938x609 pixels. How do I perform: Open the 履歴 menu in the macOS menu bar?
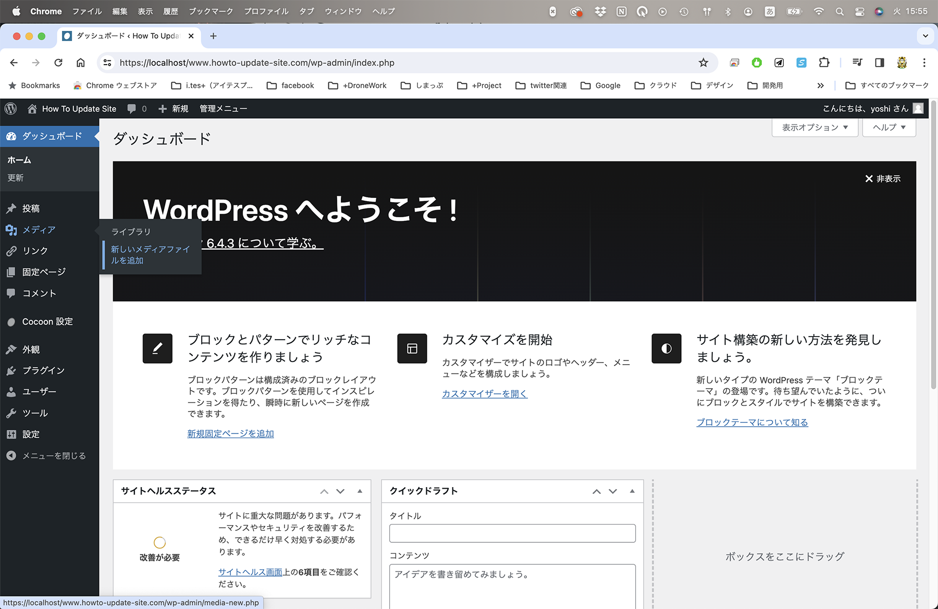coord(170,11)
